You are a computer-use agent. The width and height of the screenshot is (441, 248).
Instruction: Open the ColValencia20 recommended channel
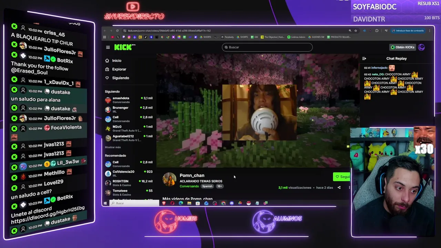(129, 173)
